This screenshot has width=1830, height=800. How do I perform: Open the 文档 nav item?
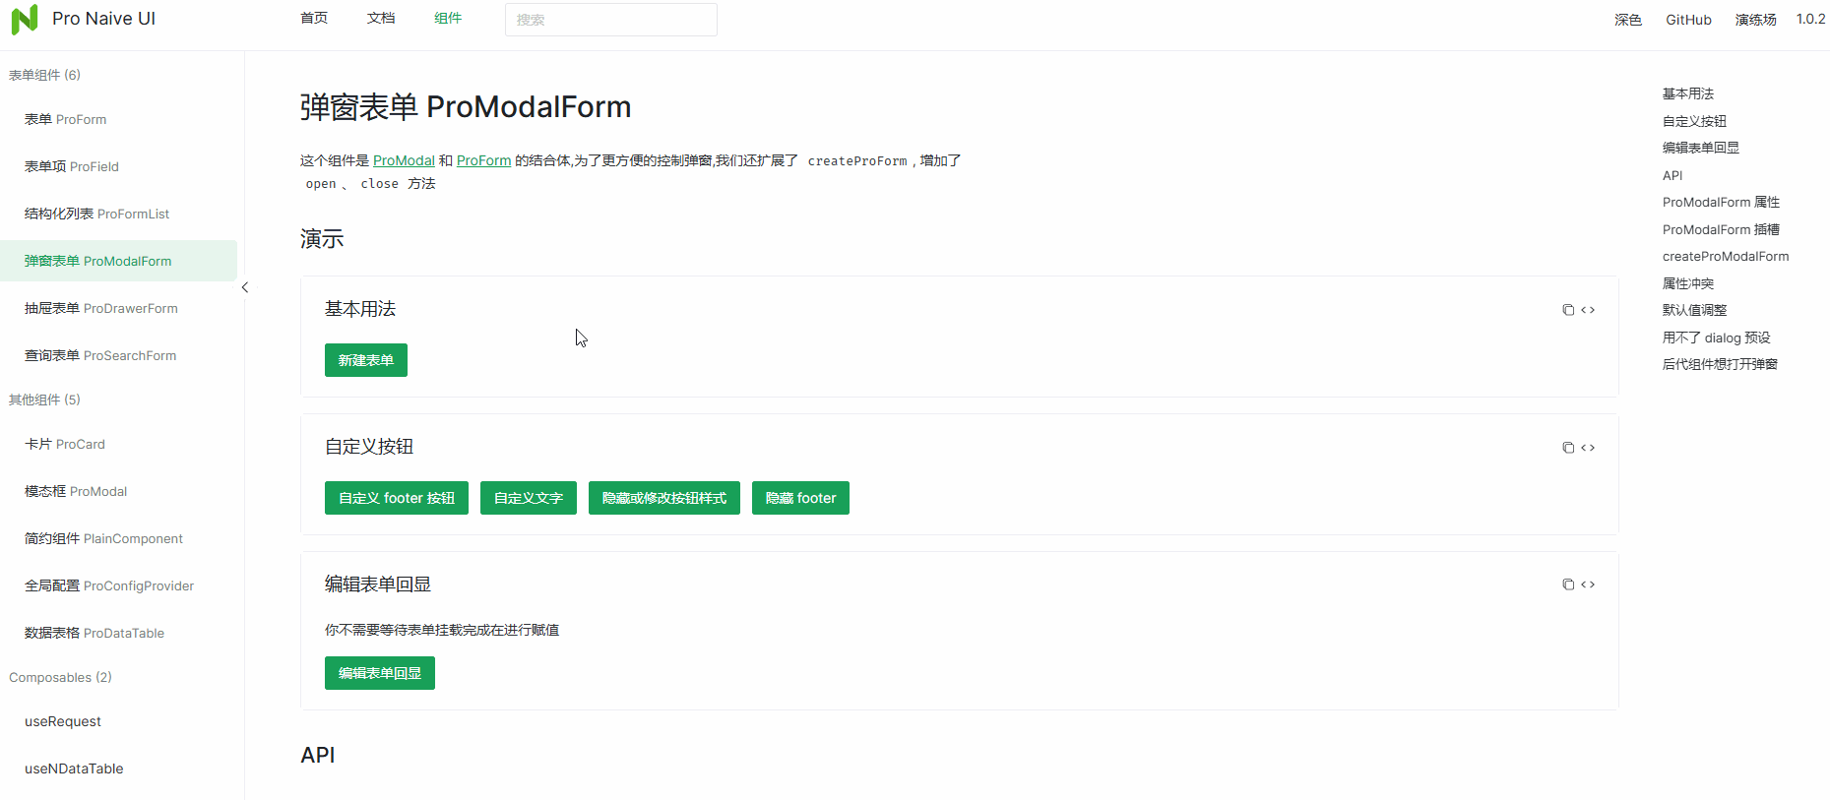(x=381, y=19)
